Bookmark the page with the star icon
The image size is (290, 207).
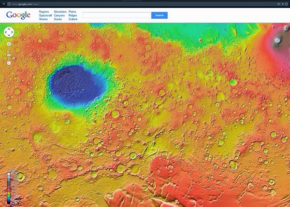[278, 4]
